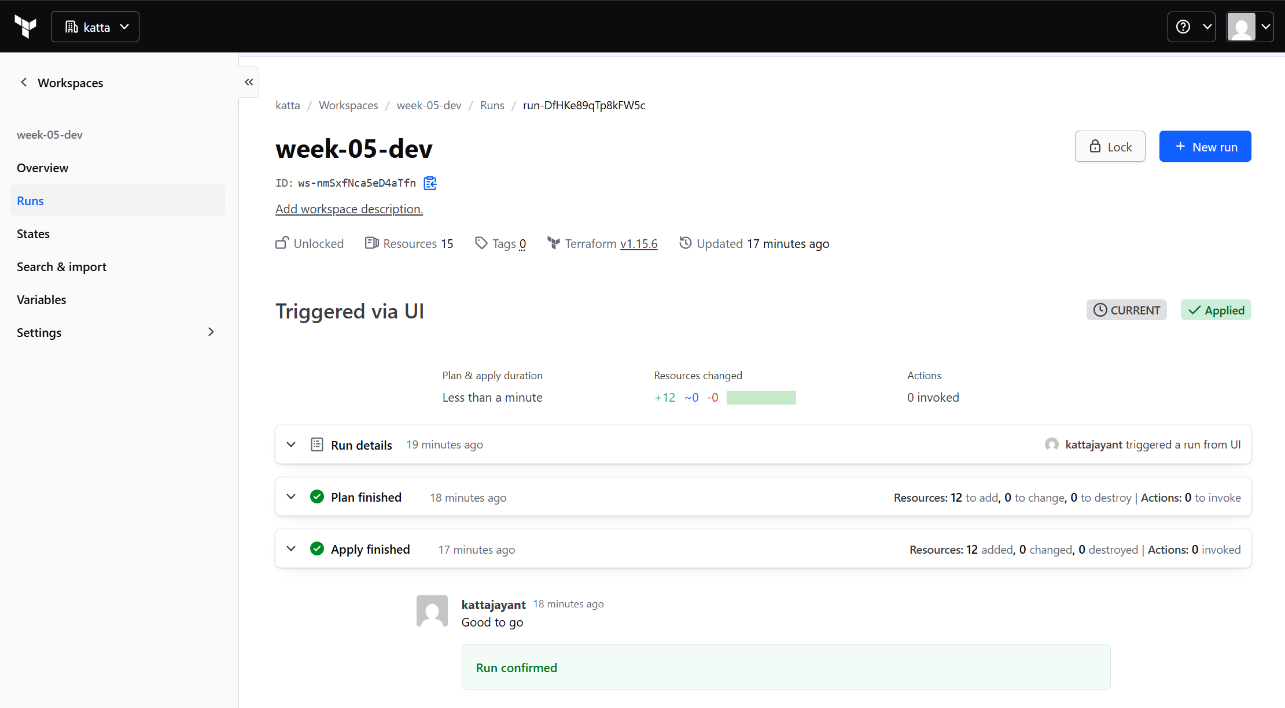Click the Lock workspace button
Screen dimensions: 1285x708
pos(1110,146)
